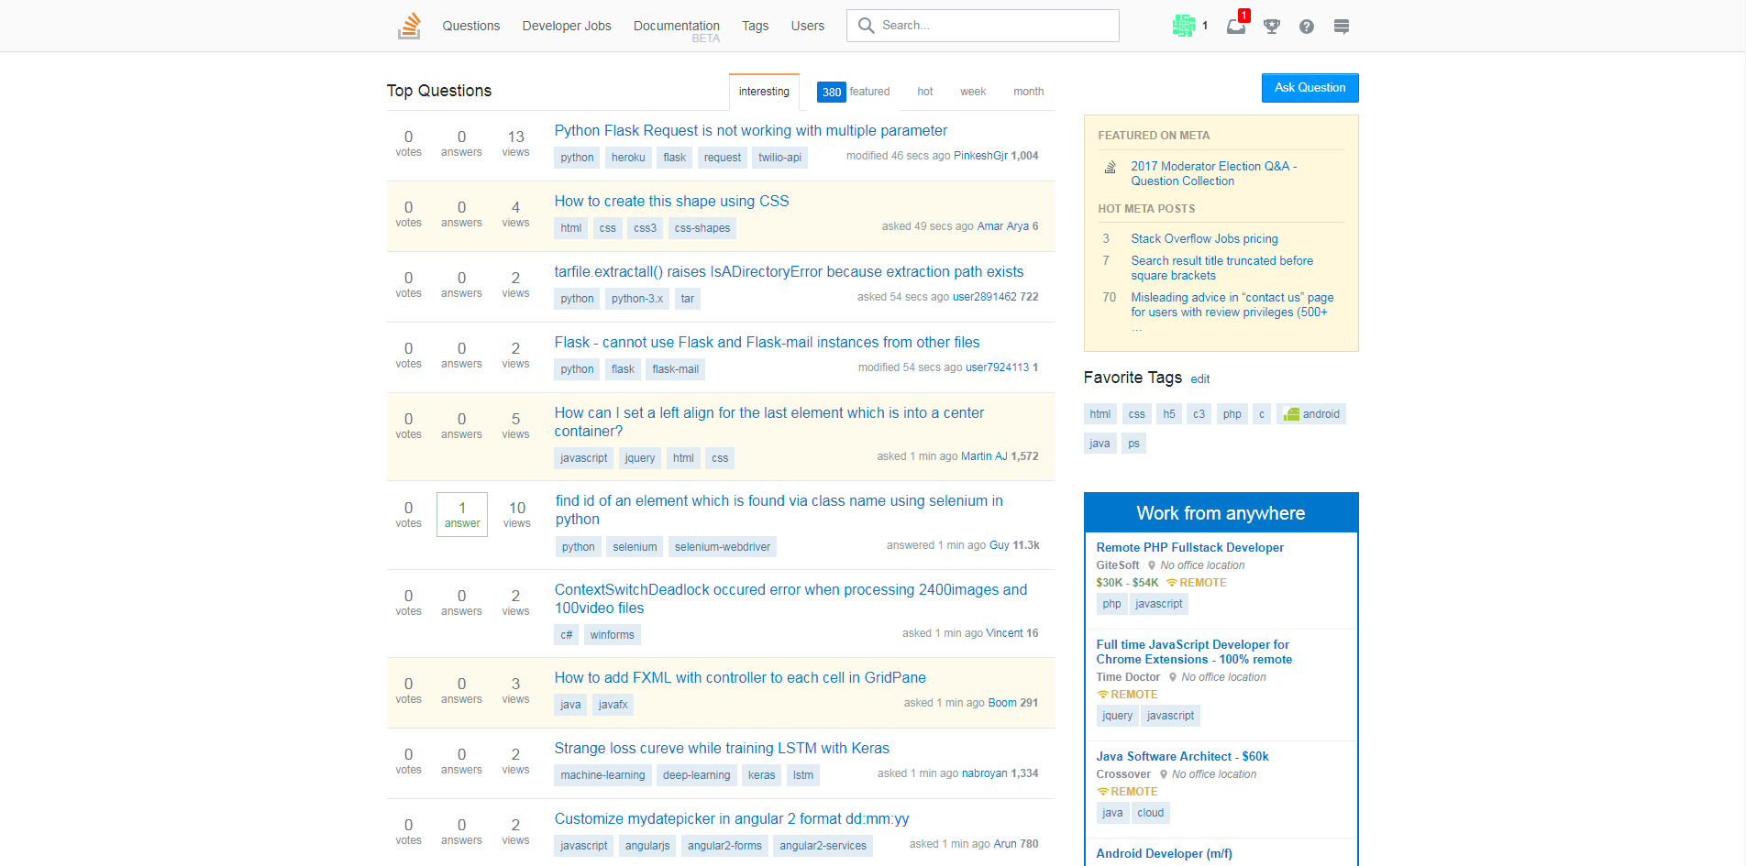Open Developer Jobs in the navigation bar
The image size is (1746, 866).
click(x=566, y=26)
